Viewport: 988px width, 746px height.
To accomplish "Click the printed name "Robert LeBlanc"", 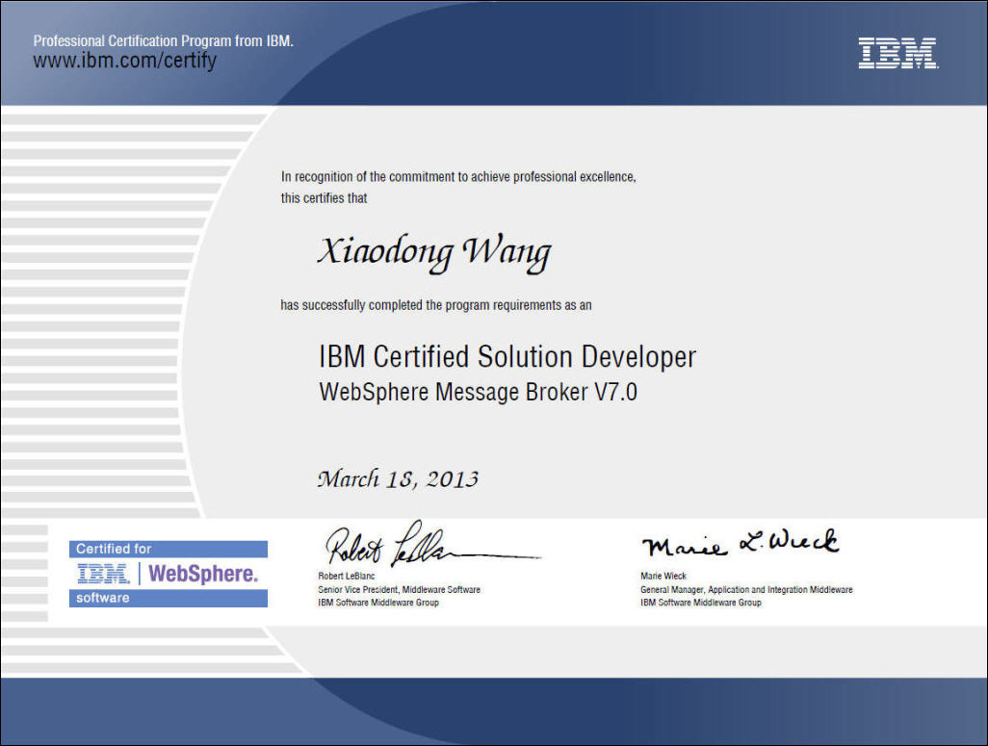I will click(x=347, y=576).
